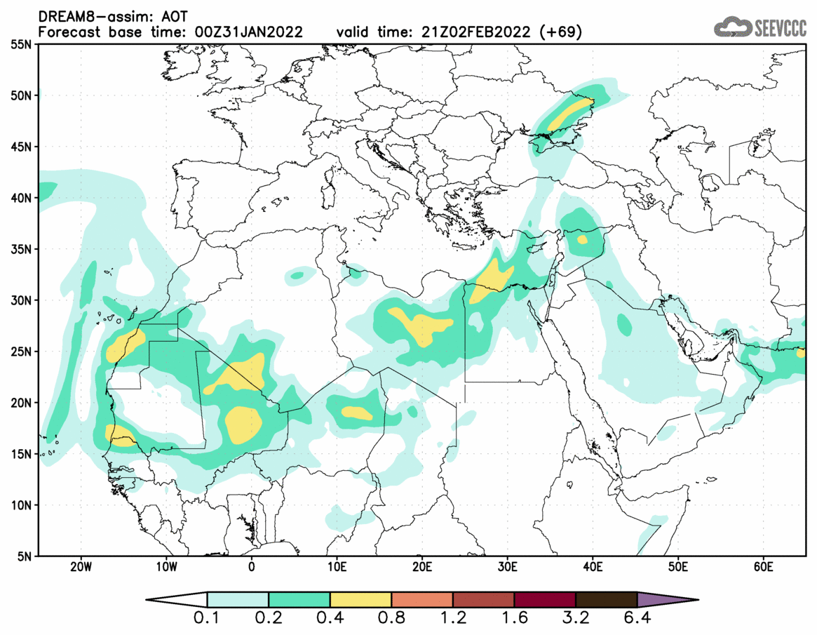Click the purple right arrow of the colorbar
817x635 pixels.
click(667, 600)
